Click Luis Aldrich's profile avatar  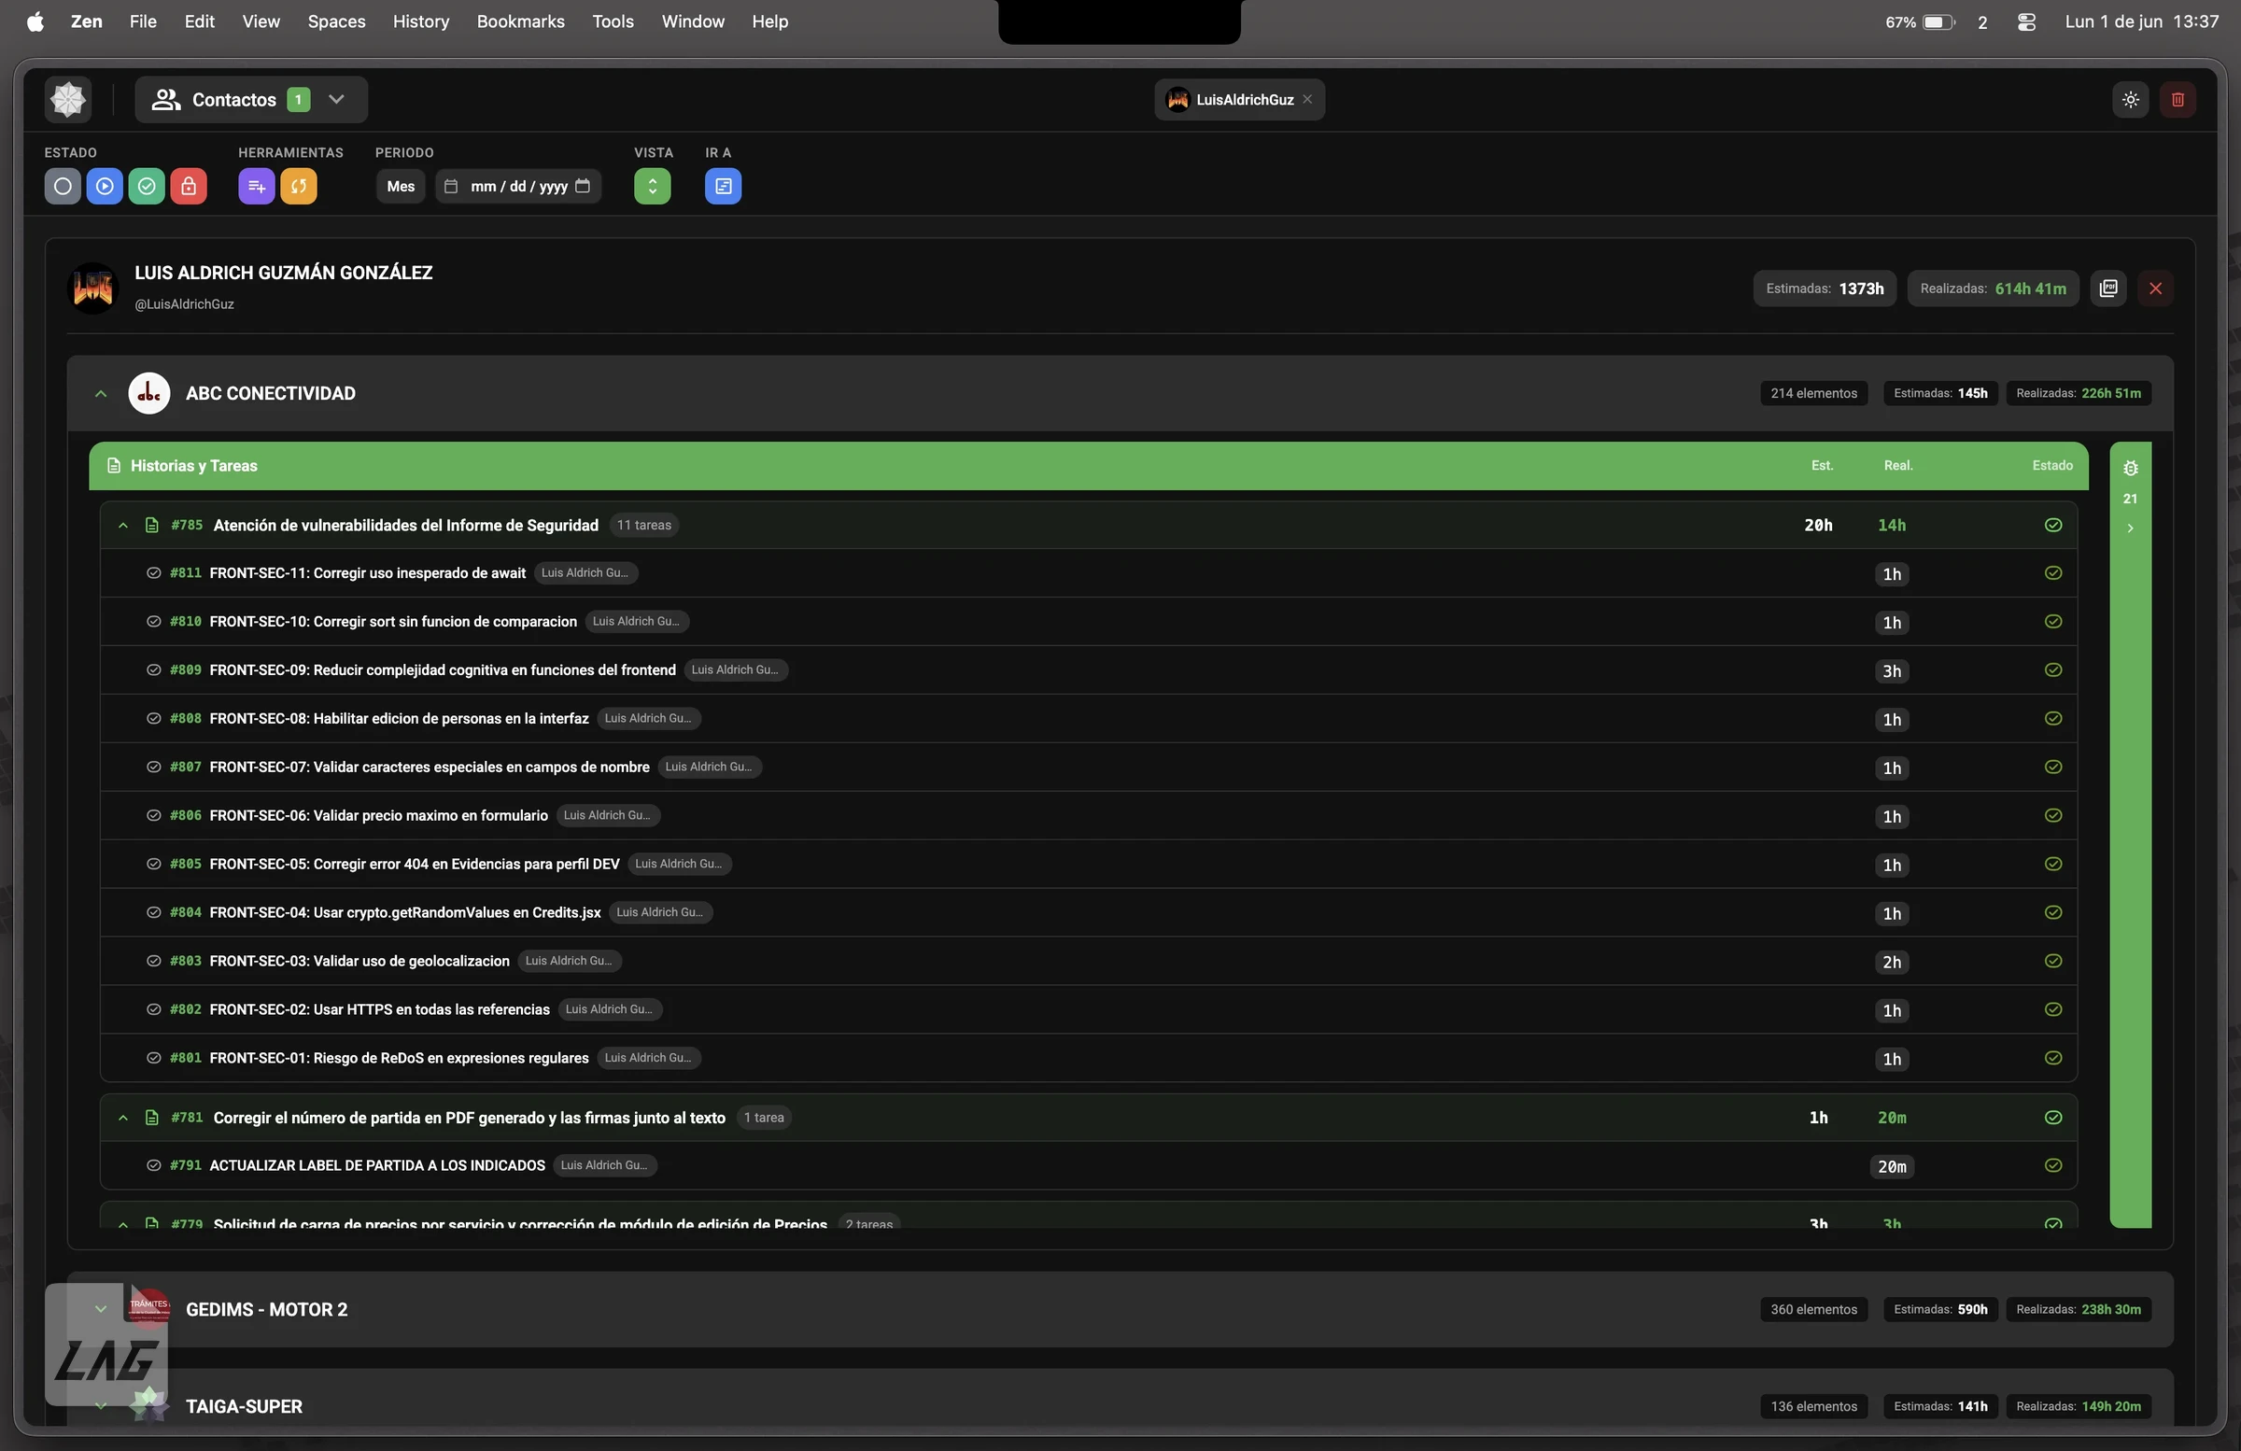93,289
